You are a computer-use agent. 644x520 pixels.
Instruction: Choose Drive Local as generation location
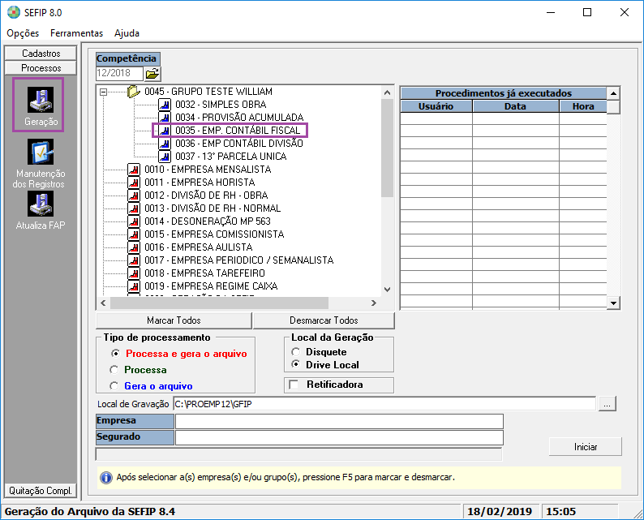click(296, 364)
